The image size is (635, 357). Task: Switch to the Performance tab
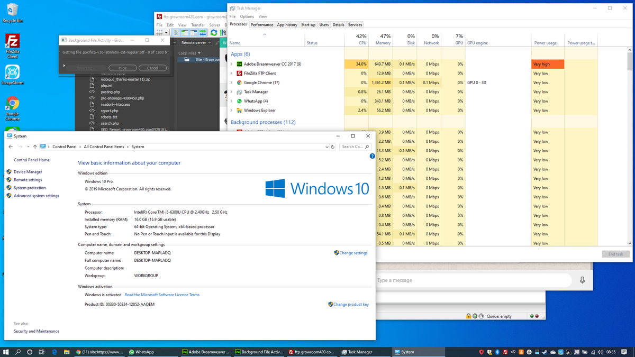pos(261,25)
